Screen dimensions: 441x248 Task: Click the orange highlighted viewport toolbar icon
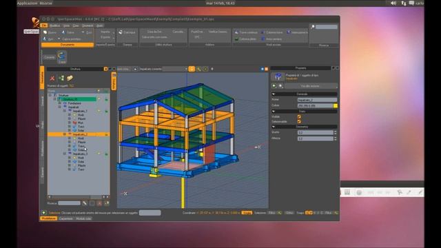coord(192,69)
